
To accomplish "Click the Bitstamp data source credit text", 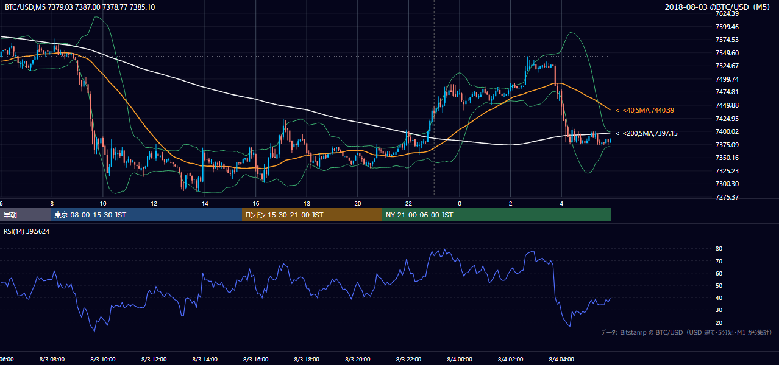I will (686, 332).
